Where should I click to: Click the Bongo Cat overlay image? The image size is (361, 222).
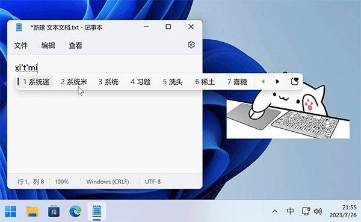[x=288, y=106]
